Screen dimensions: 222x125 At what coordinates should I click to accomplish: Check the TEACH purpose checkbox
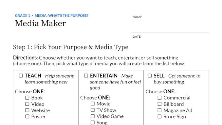pyautogui.click(x=21, y=76)
